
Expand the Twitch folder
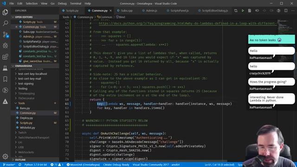pyautogui.click(x=35, y=133)
